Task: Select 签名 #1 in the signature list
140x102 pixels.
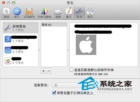Action: coord(54,25)
